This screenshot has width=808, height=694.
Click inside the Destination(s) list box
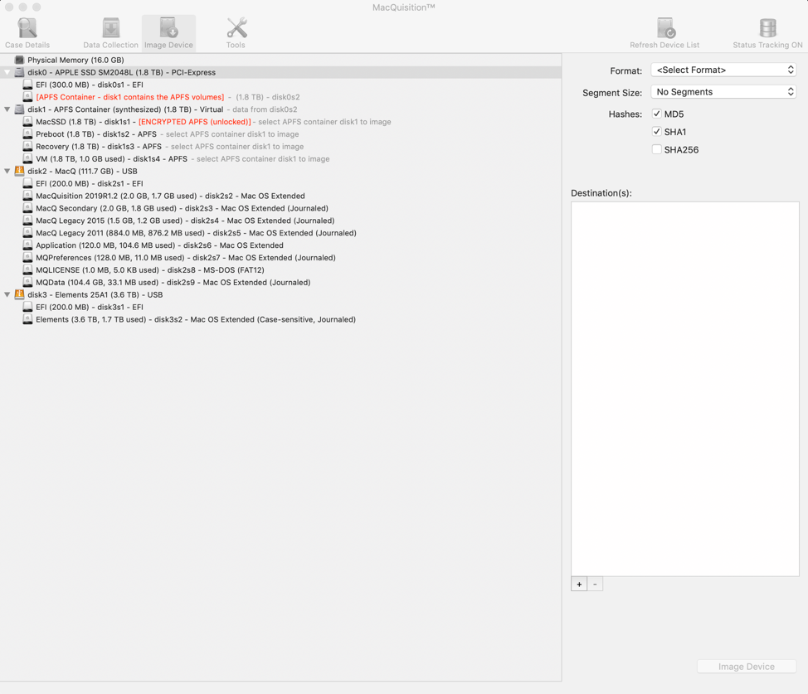pyautogui.click(x=685, y=389)
